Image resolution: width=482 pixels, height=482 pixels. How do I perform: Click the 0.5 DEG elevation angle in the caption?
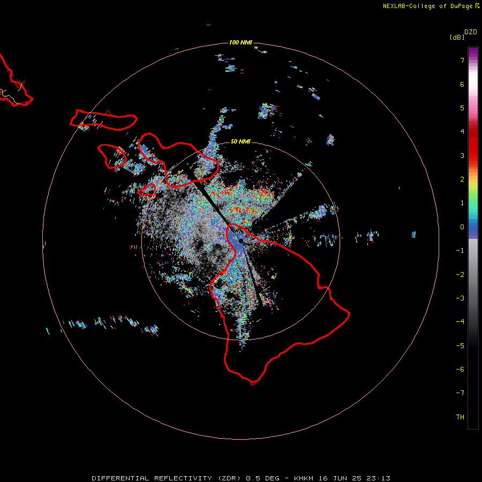point(263,478)
